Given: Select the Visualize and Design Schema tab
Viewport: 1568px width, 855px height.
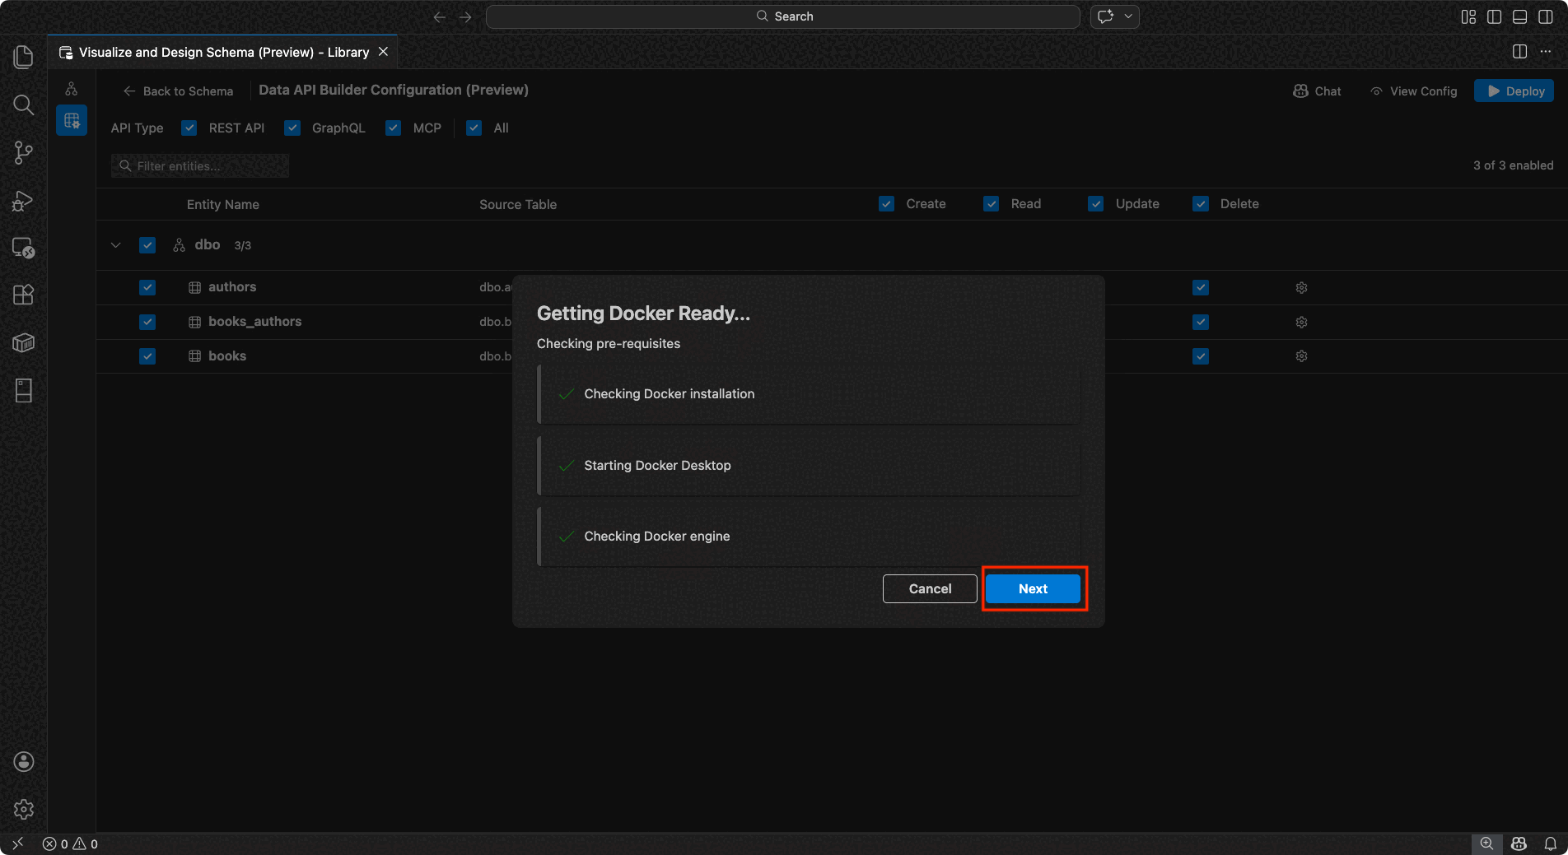Looking at the screenshot, I should (x=223, y=52).
